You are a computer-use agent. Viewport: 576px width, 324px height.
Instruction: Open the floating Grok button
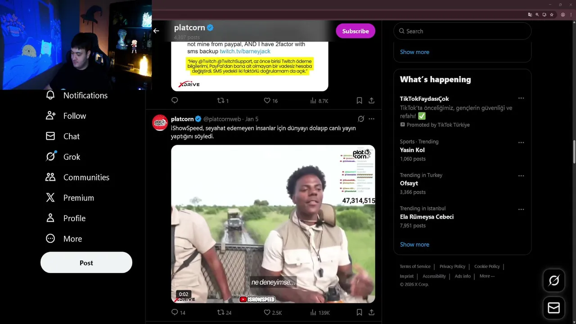click(554, 281)
